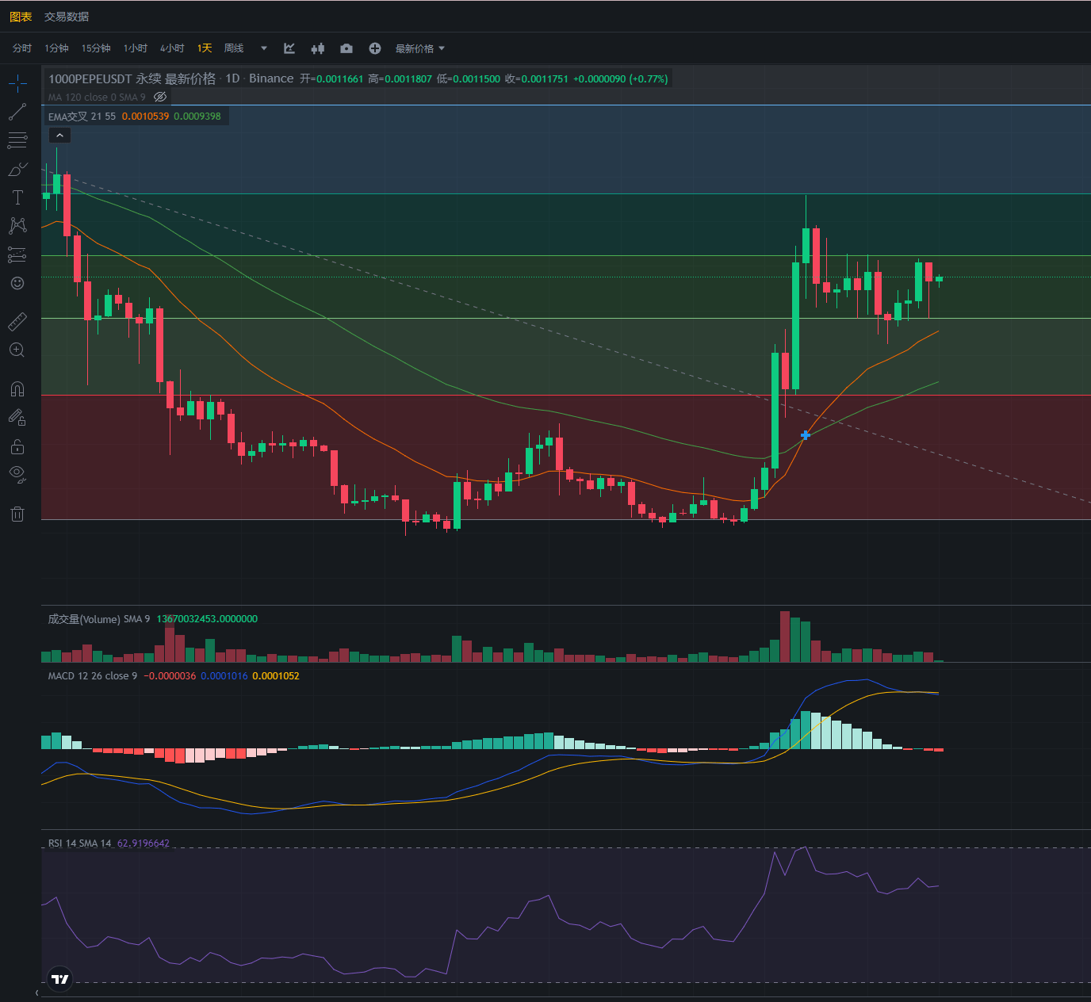The width and height of the screenshot is (1091, 1002).
Task: Take a chart snapshot with camera icon
Action: (346, 48)
